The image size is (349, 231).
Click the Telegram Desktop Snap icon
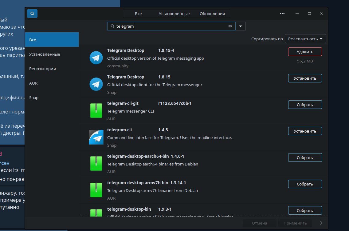tap(96, 84)
